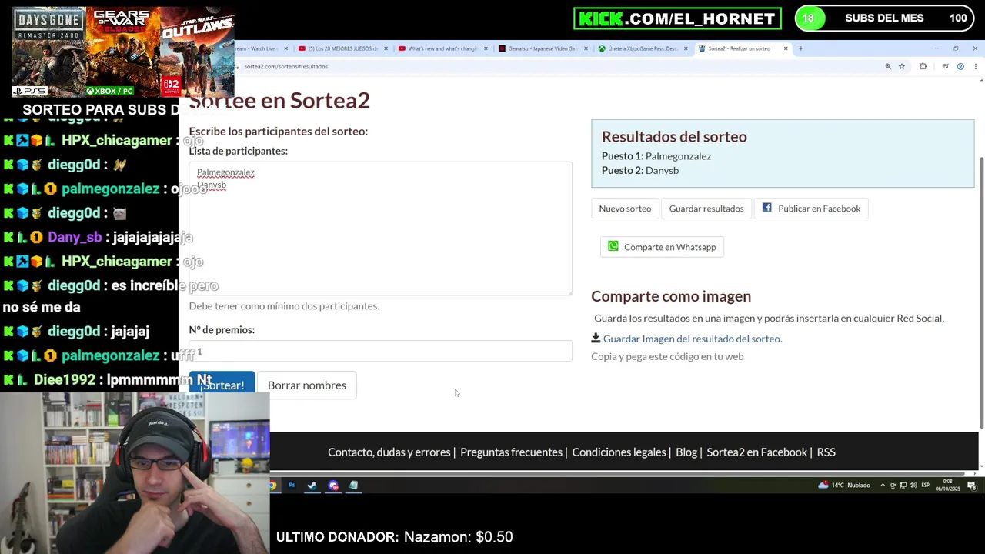This screenshot has height=554, width=985.
Task: Open the clock and date in taskbar
Action: 948,485
